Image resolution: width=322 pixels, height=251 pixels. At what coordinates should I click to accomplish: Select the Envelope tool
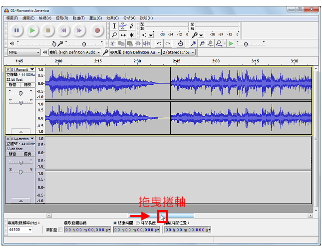[123, 26]
